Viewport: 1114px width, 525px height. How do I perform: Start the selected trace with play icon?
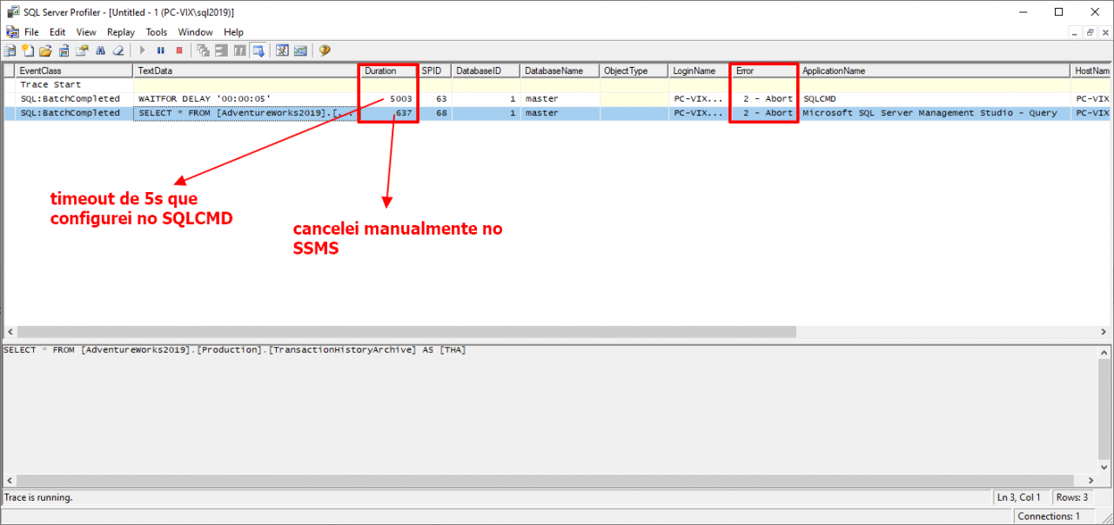pos(142,50)
